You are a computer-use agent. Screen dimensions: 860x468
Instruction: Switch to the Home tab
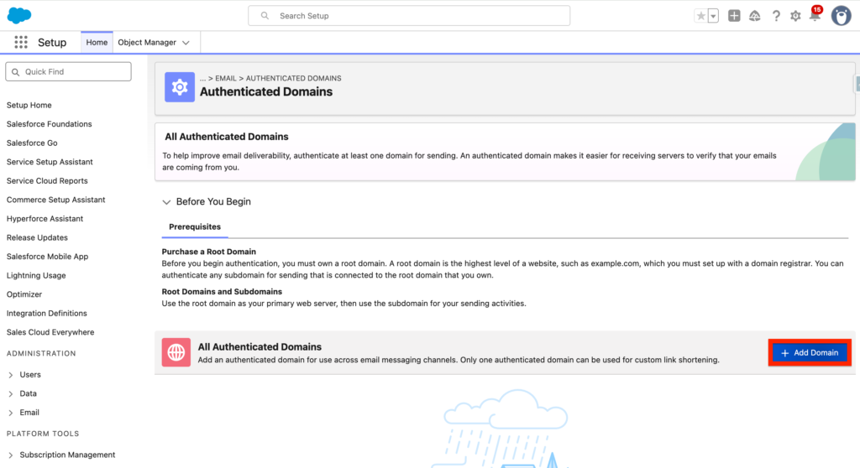tap(97, 43)
